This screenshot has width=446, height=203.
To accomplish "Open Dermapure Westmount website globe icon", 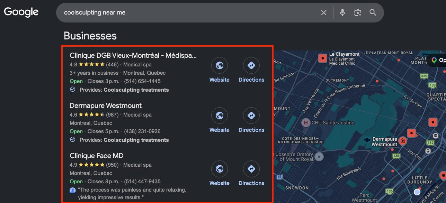I will pyautogui.click(x=220, y=116).
